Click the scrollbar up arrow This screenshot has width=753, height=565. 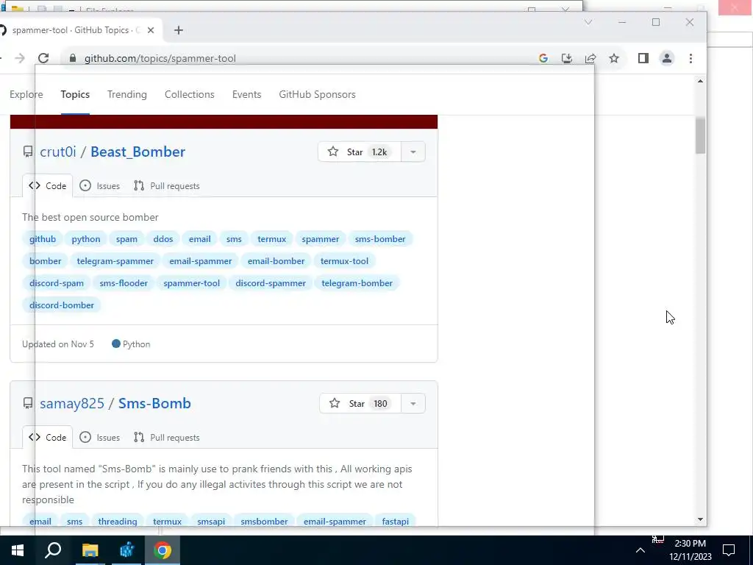click(700, 81)
